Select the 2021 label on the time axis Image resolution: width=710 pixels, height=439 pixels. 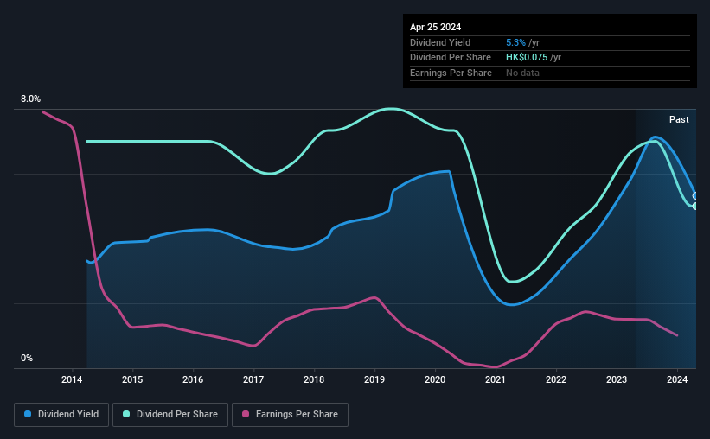pos(496,379)
